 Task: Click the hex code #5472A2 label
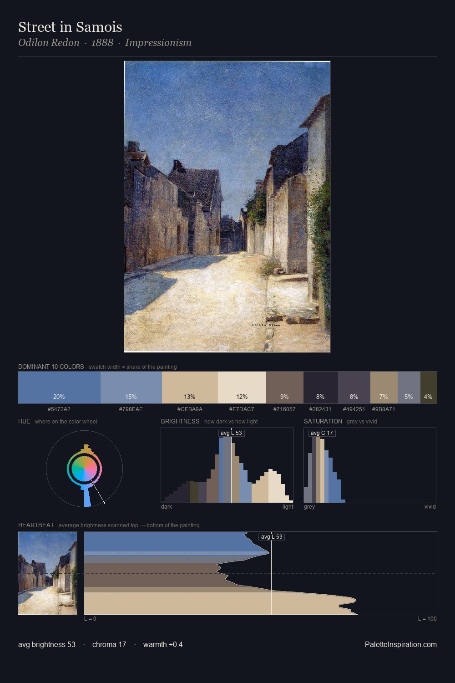click(x=59, y=409)
